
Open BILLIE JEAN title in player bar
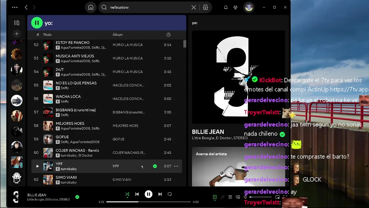(x=37, y=195)
